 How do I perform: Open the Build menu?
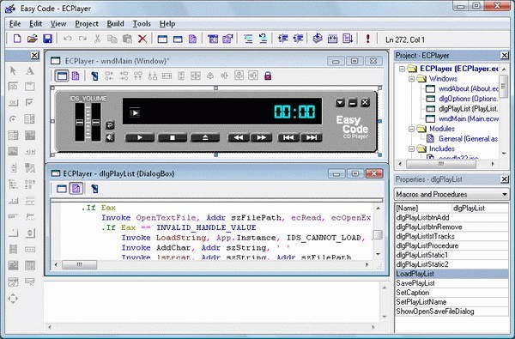(115, 24)
